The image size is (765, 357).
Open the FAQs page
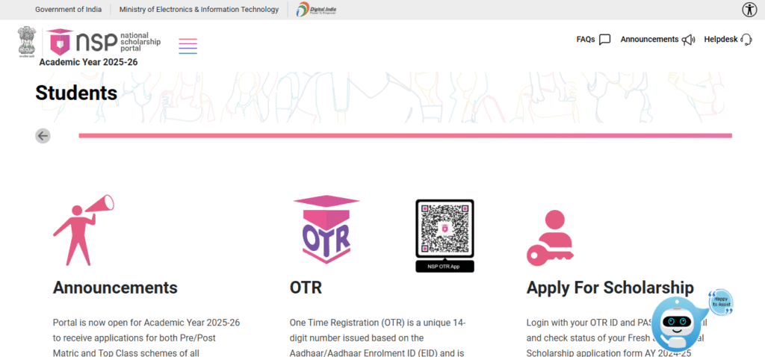tap(593, 40)
